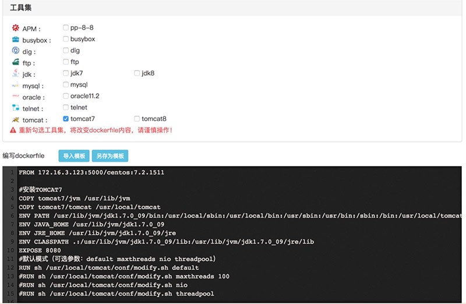This screenshot has width=466, height=304.
Task: Click the jdk Java icon
Action: (16, 73)
